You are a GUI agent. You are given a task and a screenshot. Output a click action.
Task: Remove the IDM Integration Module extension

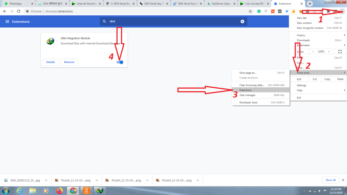pos(69,62)
